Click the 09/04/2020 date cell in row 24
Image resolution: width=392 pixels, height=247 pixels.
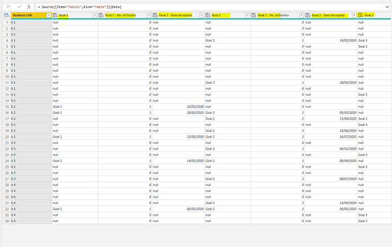(331, 161)
